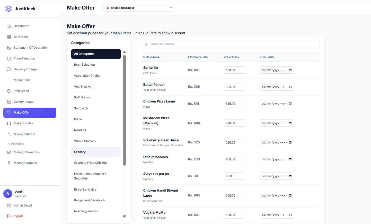Click the admin avatar circle
Image resolution: width=371 pixels, height=224 pixels.
pyautogui.click(x=8, y=194)
